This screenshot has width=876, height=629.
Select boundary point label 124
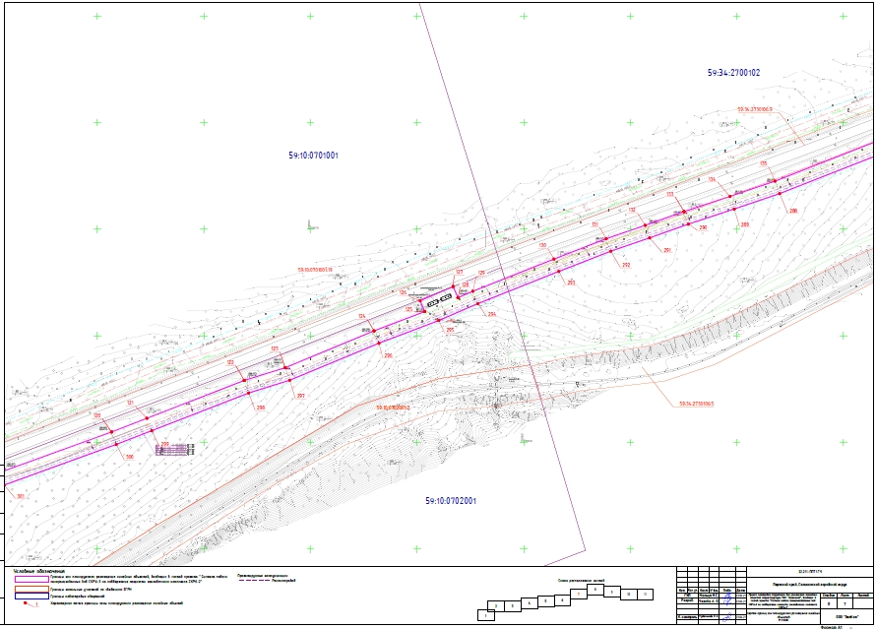pyautogui.click(x=362, y=316)
